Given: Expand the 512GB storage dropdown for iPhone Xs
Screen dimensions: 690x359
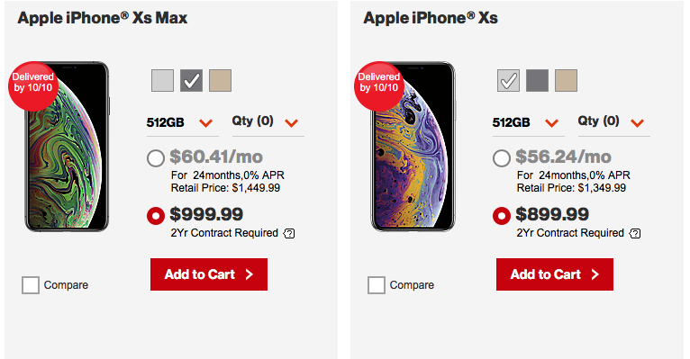Looking at the screenshot, I should (x=528, y=123).
